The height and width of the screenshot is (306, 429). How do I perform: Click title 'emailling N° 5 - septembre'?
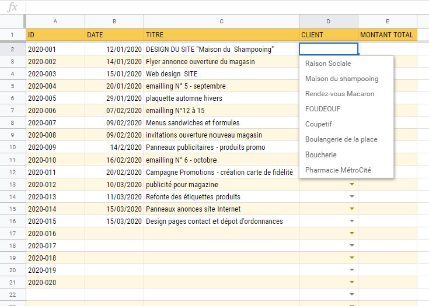(x=221, y=86)
